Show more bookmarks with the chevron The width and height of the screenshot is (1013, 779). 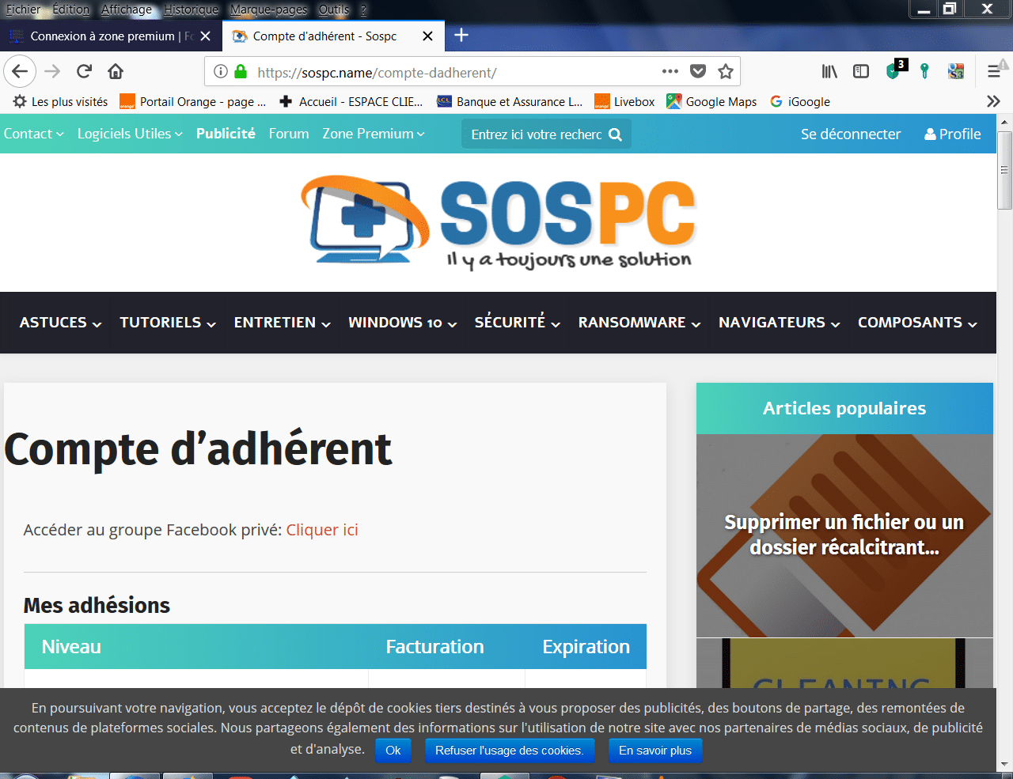click(993, 101)
